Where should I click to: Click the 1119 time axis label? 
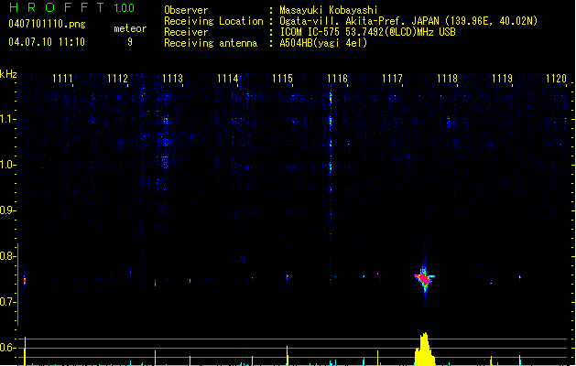[x=502, y=79]
